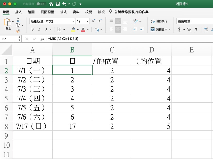Image resolution: width=213 pixels, height=159 pixels.
Task: Toggle the AutoSave switch
Action: 41,4
